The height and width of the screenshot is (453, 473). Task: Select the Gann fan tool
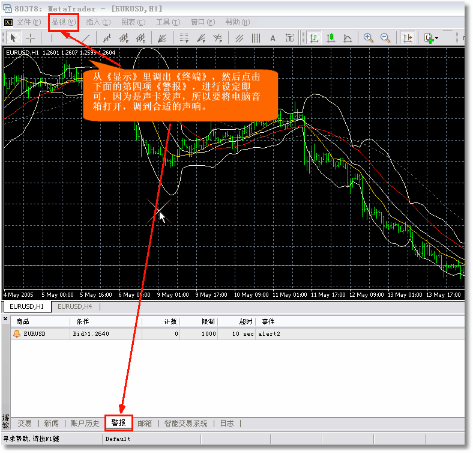(162, 38)
